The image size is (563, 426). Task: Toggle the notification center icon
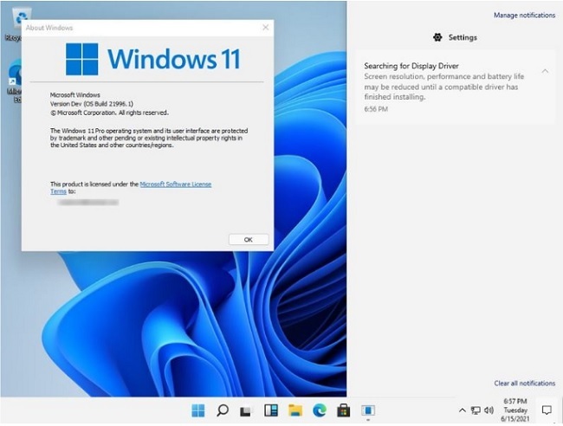tap(547, 410)
